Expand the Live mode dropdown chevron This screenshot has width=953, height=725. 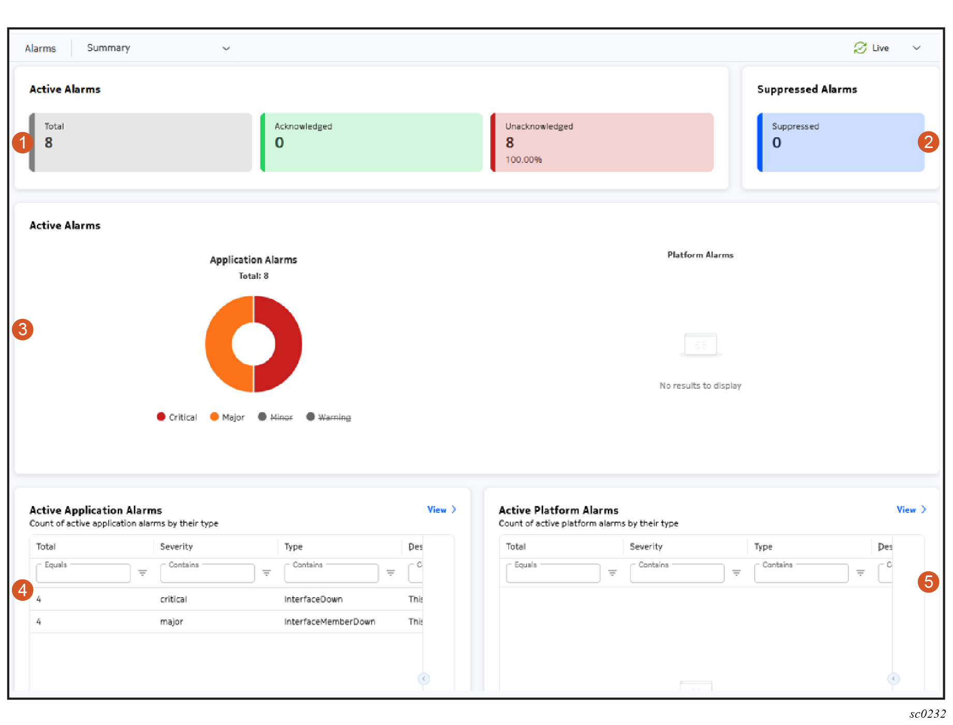point(916,48)
